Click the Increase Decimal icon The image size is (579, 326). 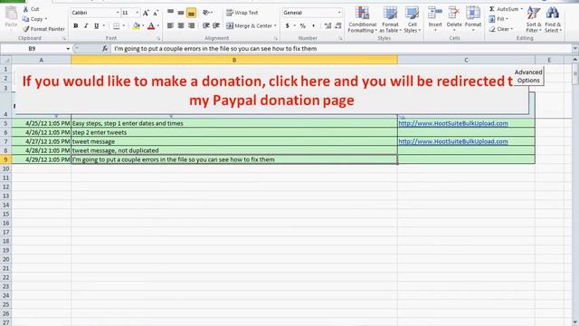pos(327,26)
